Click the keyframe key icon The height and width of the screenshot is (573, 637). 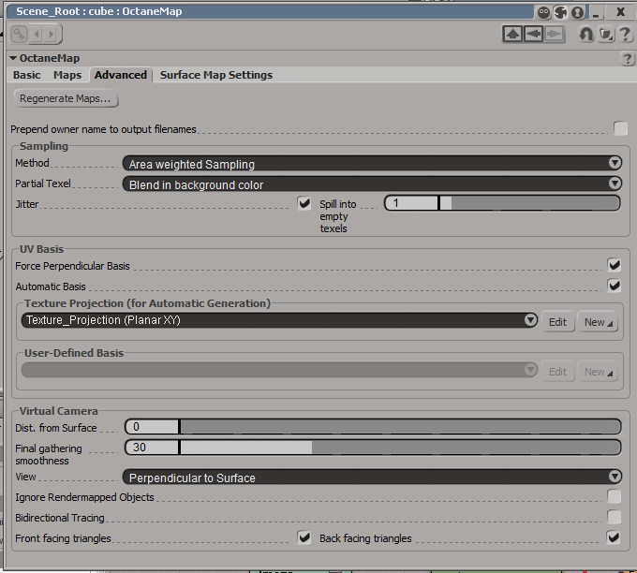tap(19, 34)
